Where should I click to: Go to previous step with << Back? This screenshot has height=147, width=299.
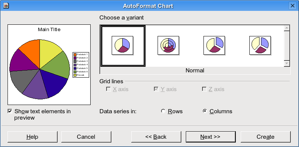pos(156,137)
